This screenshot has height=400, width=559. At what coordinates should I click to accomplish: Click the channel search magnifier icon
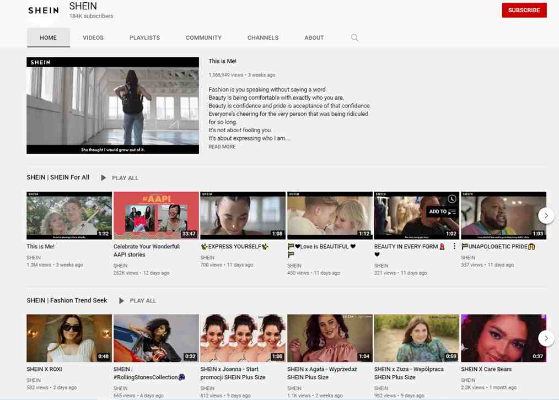[x=354, y=37]
